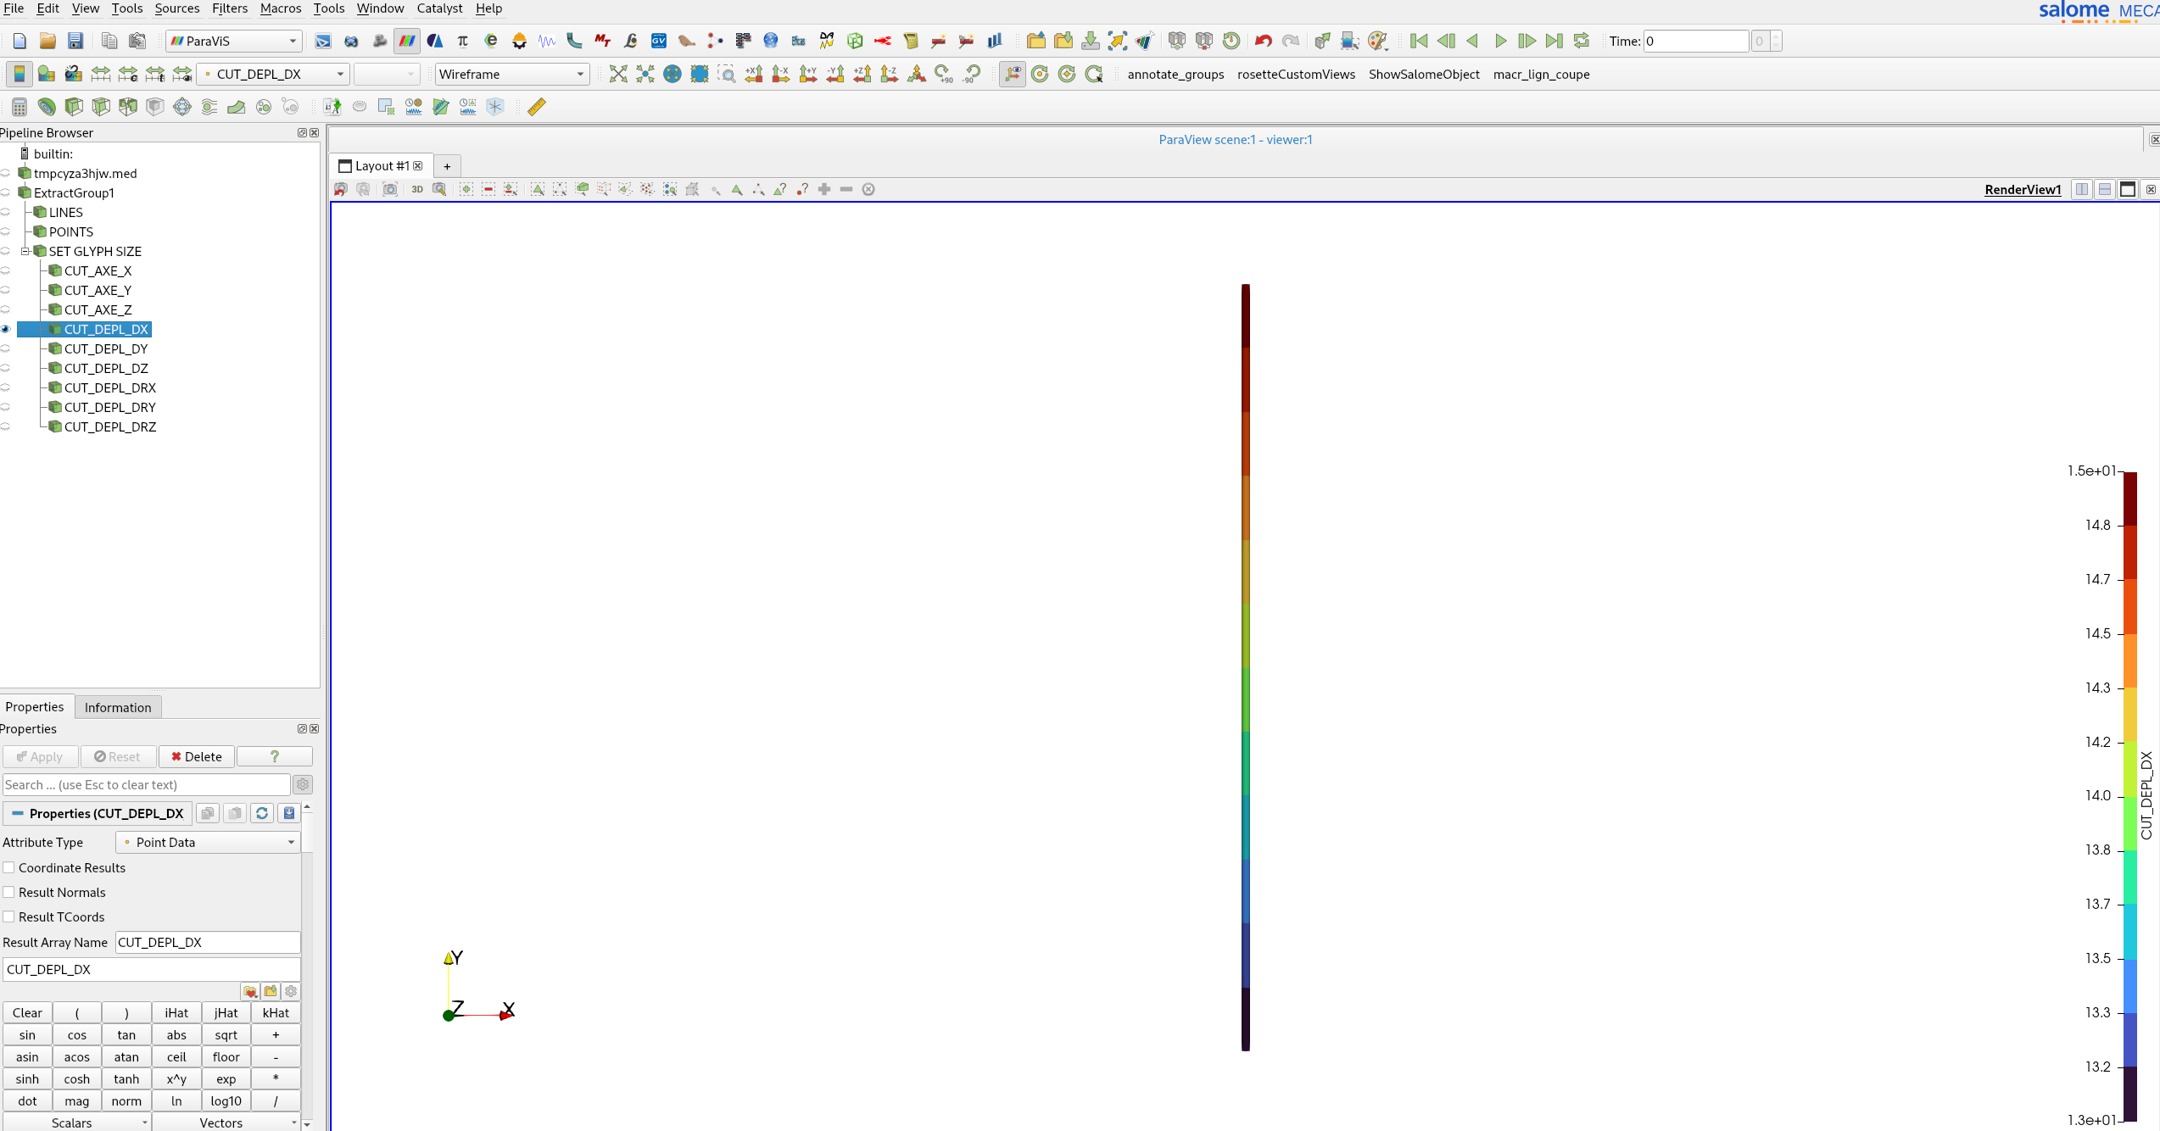Image resolution: width=2160 pixels, height=1131 pixels.
Task: Show the LINES pipeline item via eye
Action: coord(6,212)
